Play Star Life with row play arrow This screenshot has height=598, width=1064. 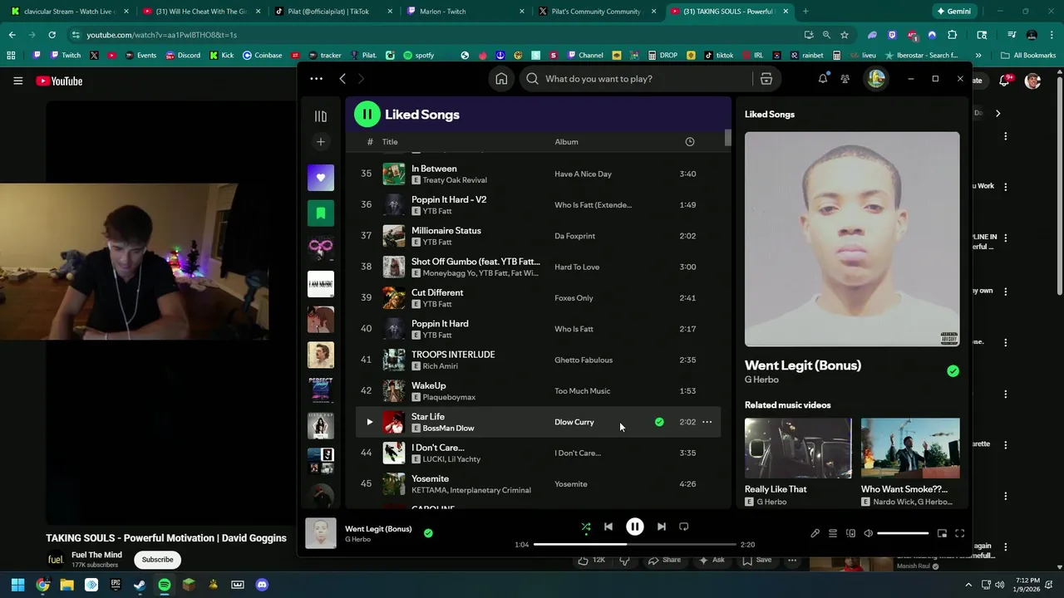(x=369, y=422)
